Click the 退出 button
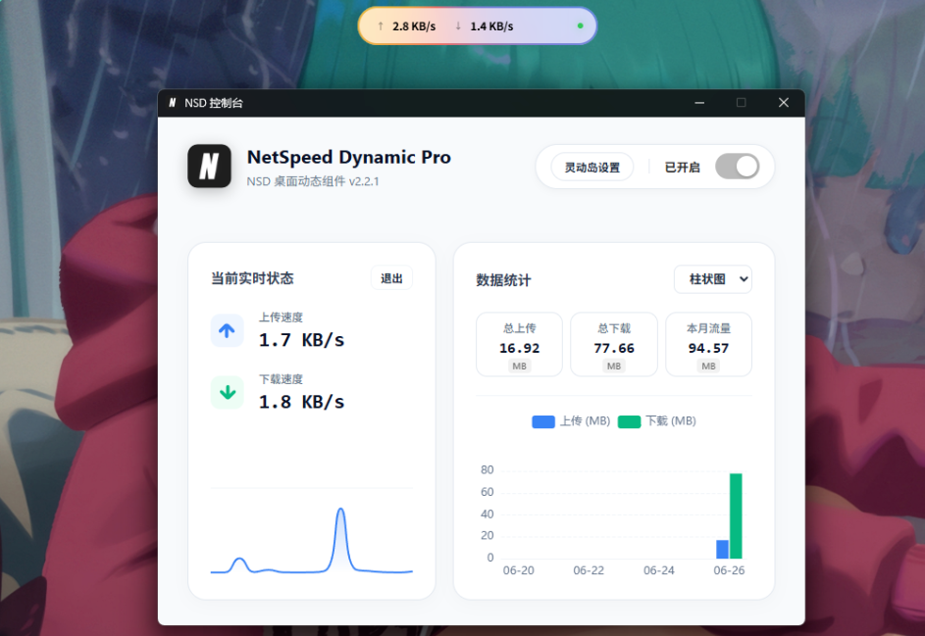925x636 pixels. (x=391, y=278)
